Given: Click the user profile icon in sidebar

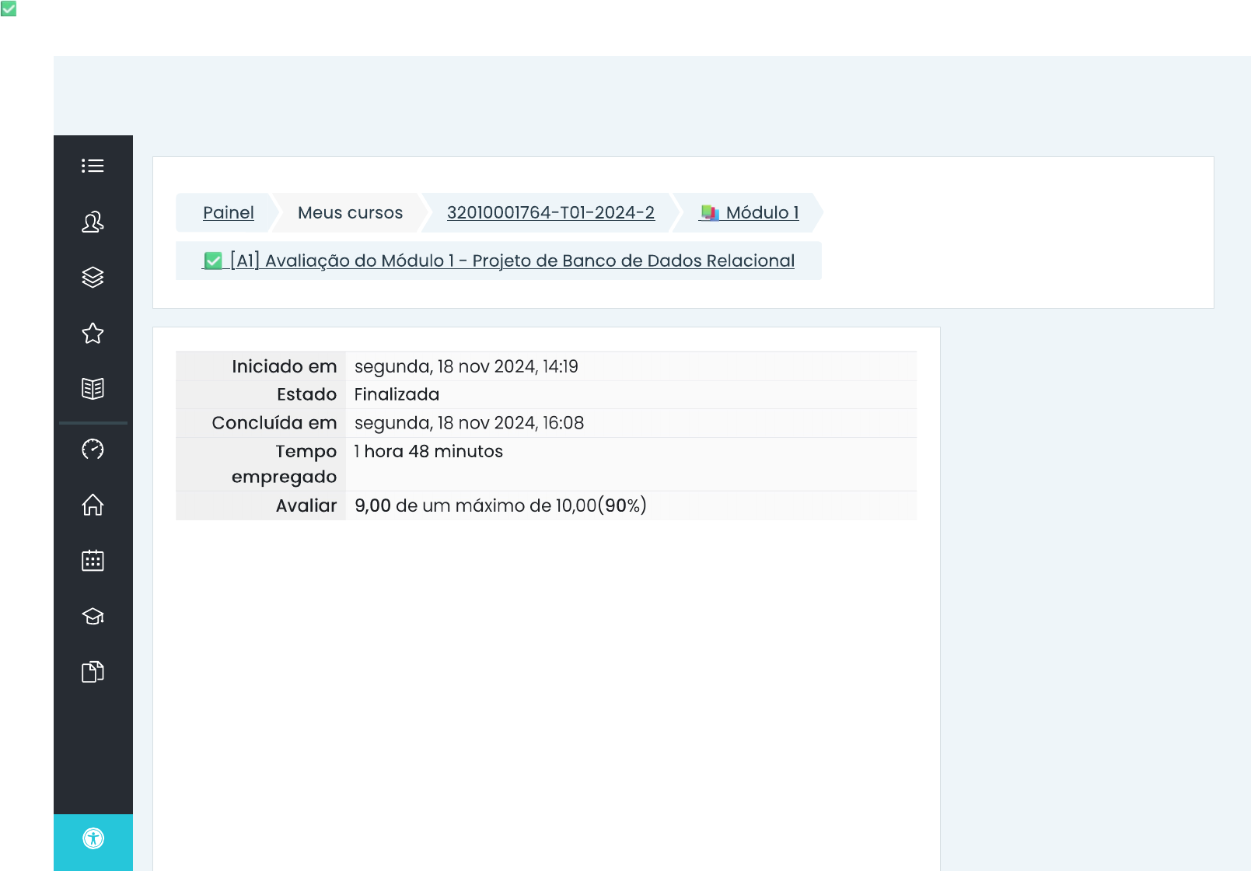Looking at the screenshot, I should (x=93, y=222).
